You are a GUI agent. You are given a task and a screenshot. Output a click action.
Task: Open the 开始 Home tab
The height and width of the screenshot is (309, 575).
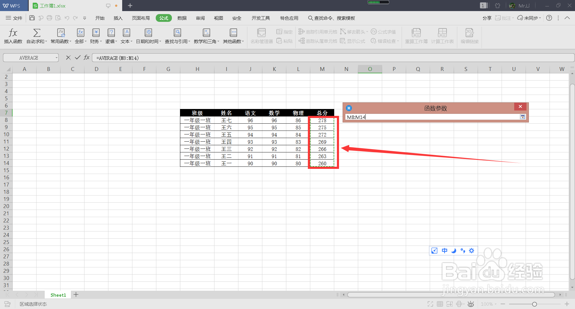click(x=100, y=18)
